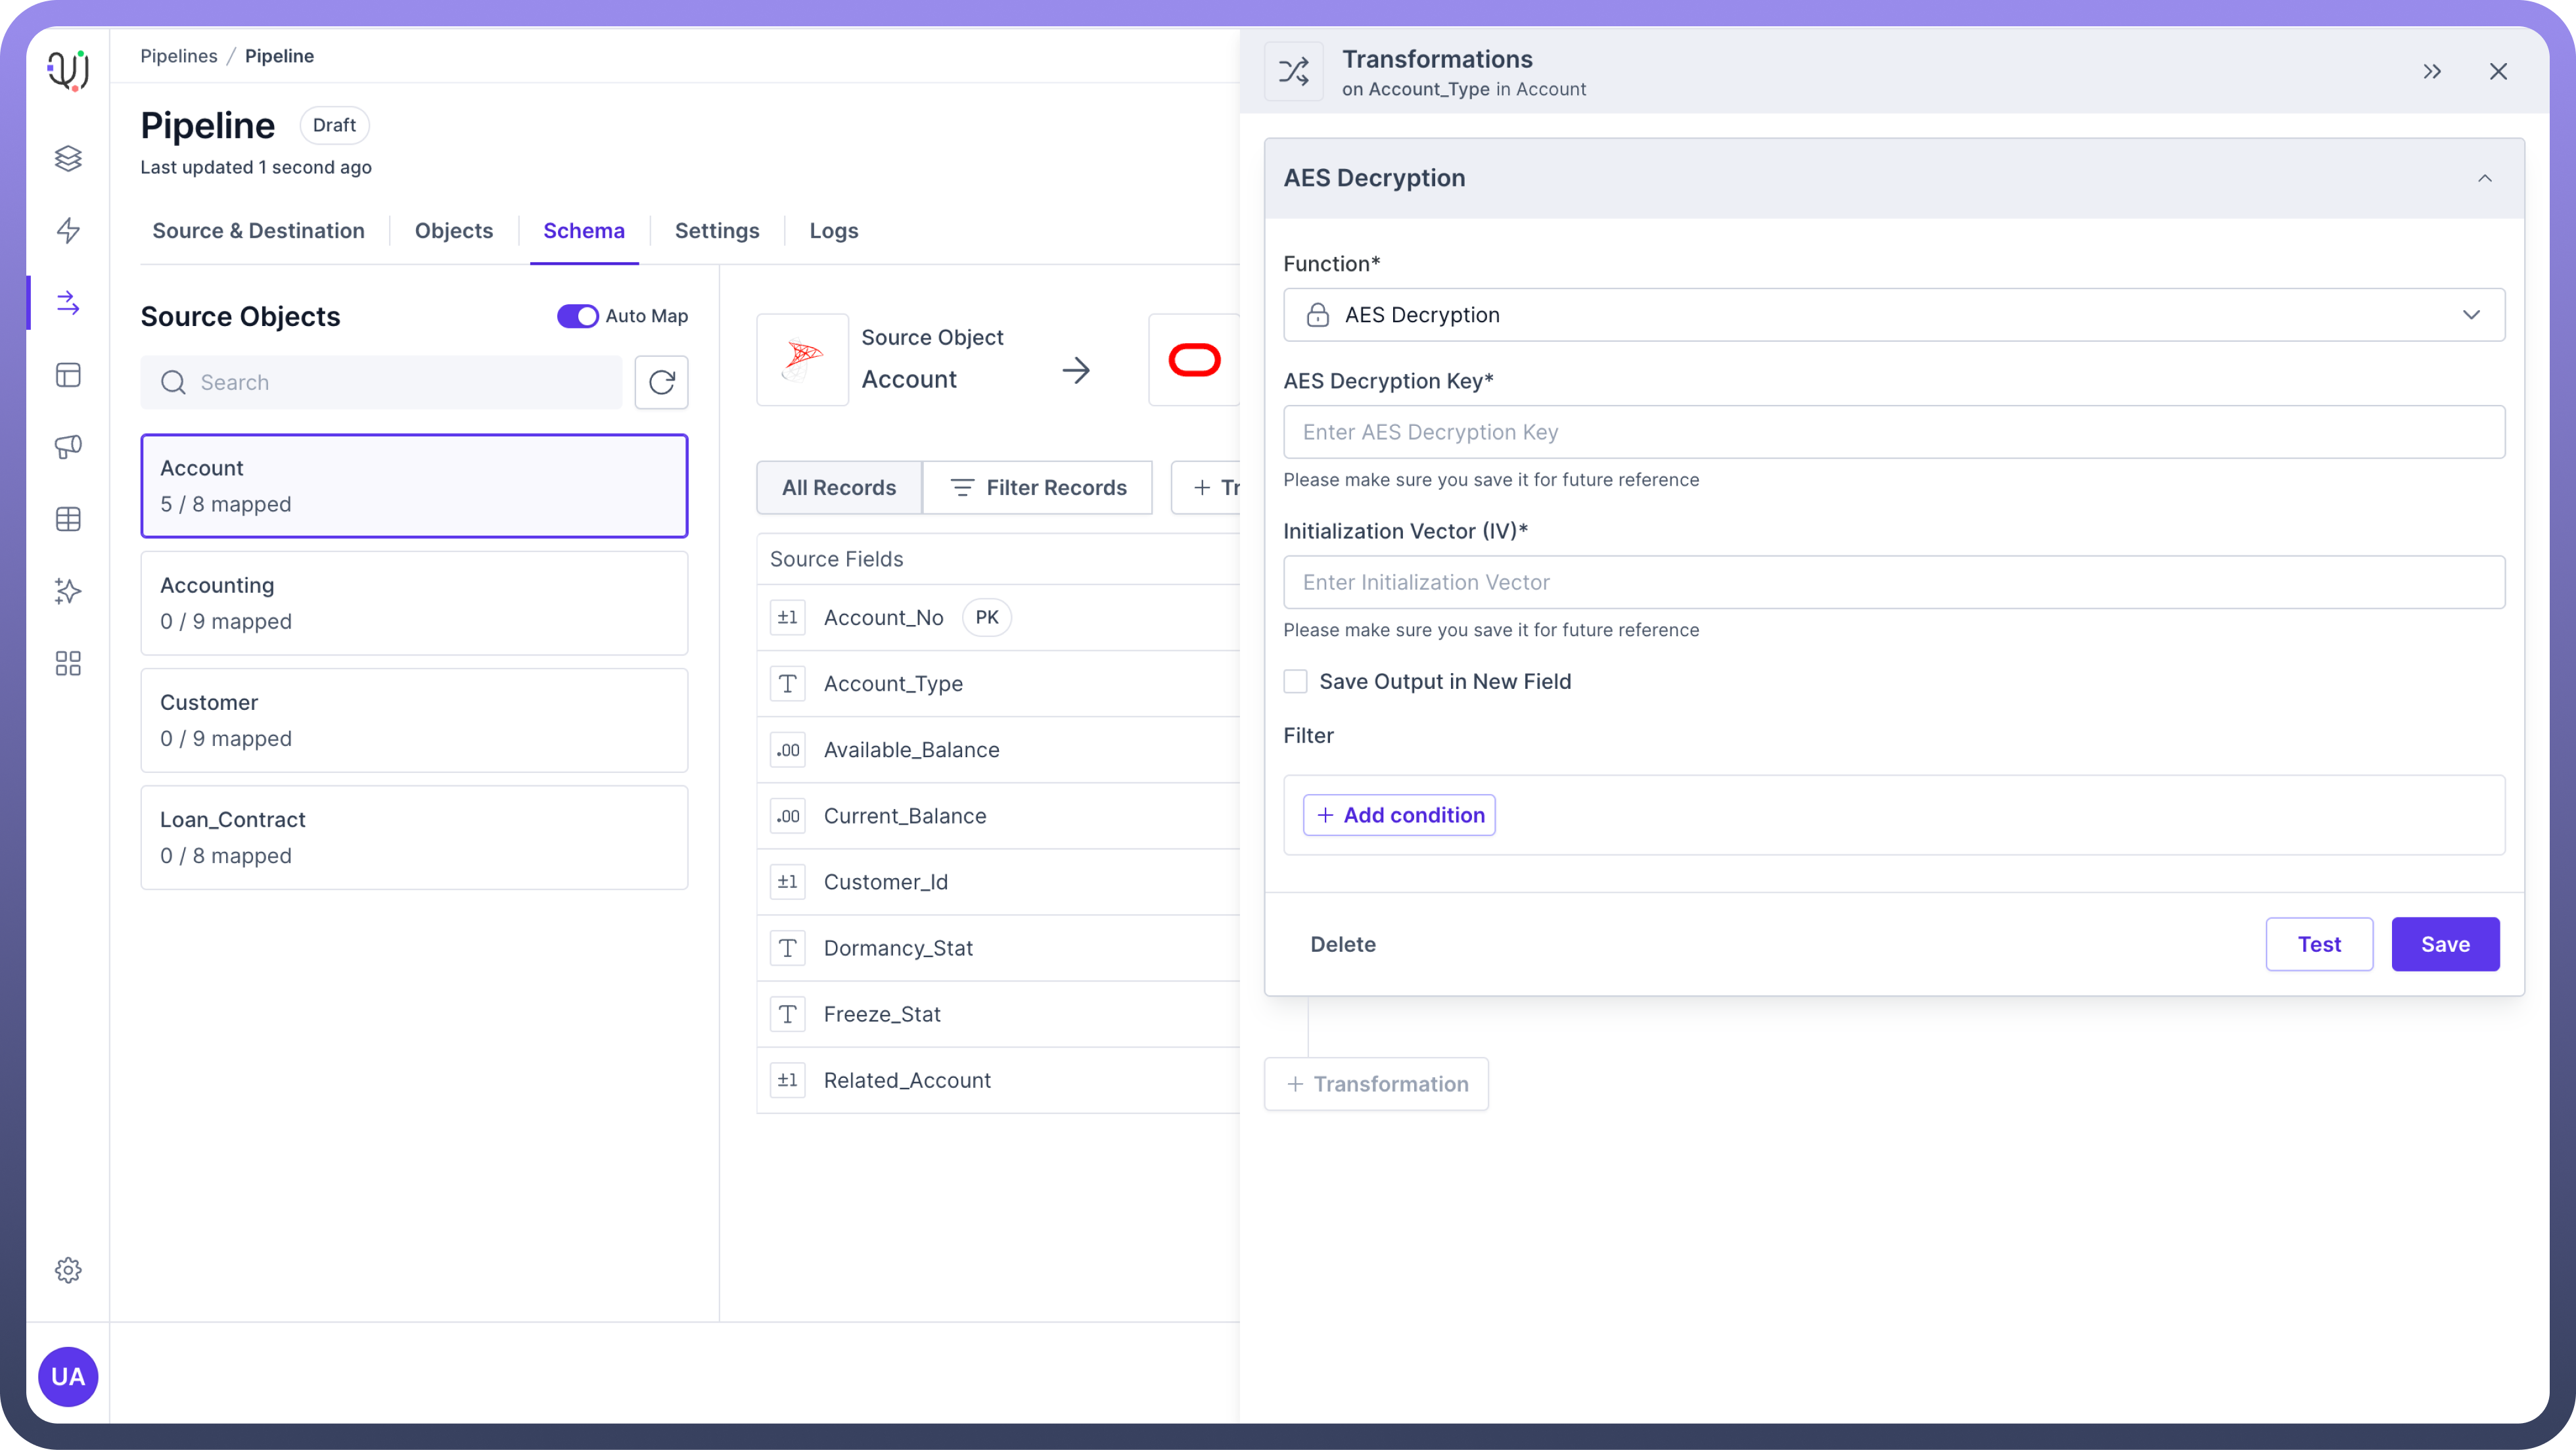The height and width of the screenshot is (1450, 2576).
Task: Click the four-squares grid sidebar icon
Action: click(68, 664)
